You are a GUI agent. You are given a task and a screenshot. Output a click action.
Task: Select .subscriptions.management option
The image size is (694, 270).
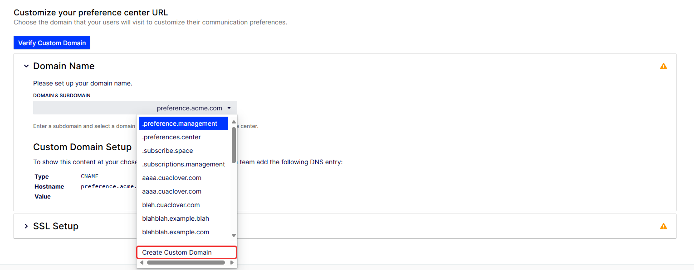tap(183, 164)
